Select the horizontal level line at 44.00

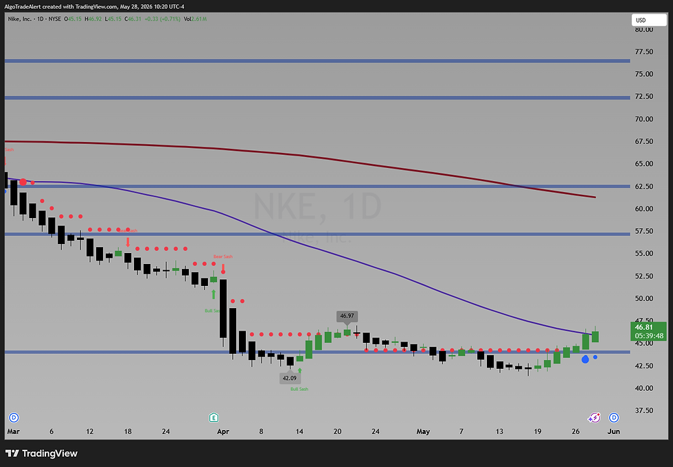317,352
